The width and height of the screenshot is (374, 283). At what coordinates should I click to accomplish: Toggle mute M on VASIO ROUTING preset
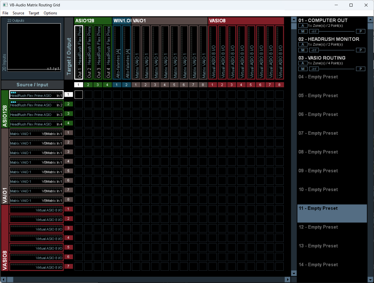(303, 69)
